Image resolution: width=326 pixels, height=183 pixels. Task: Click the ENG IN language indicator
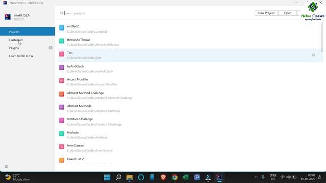(273, 177)
